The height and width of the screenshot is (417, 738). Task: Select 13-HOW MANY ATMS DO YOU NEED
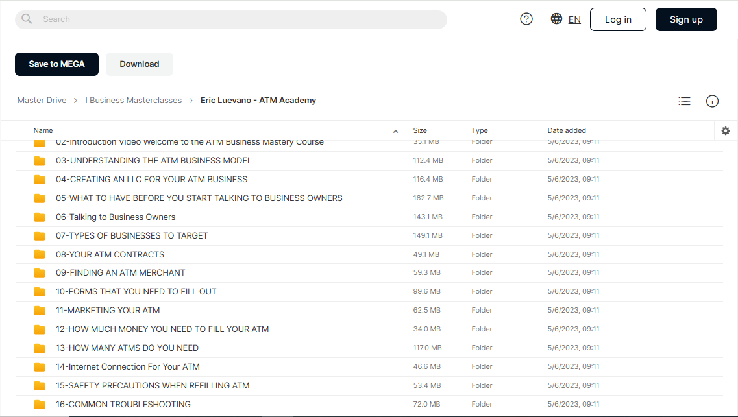point(127,348)
